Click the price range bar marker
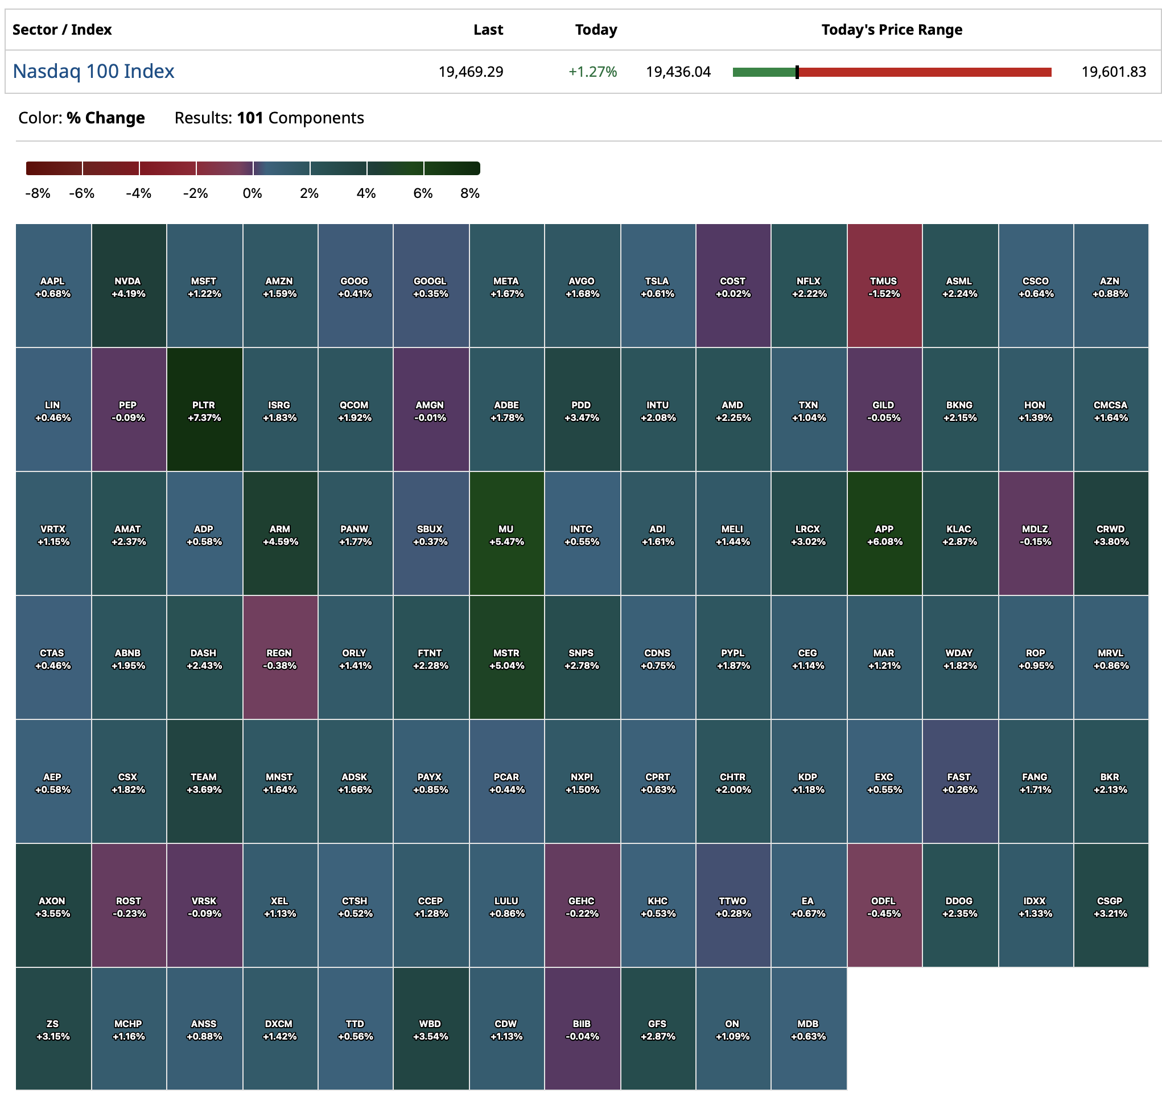The width and height of the screenshot is (1162, 1101). [x=797, y=72]
